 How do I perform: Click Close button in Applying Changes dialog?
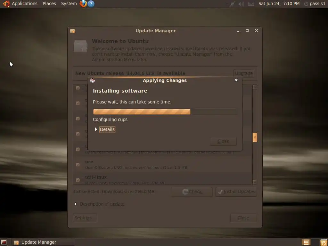223,141
